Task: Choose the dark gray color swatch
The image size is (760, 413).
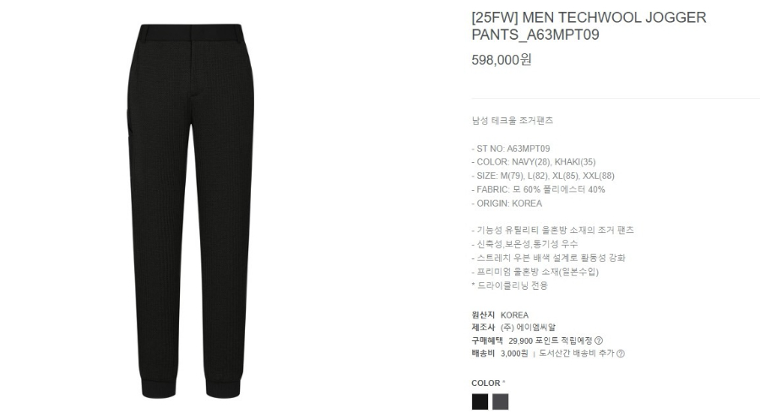Action: (500, 401)
